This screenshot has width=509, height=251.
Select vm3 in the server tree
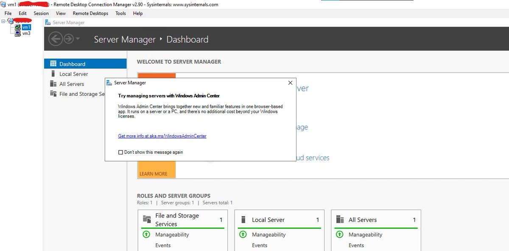[x=26, y=33]
